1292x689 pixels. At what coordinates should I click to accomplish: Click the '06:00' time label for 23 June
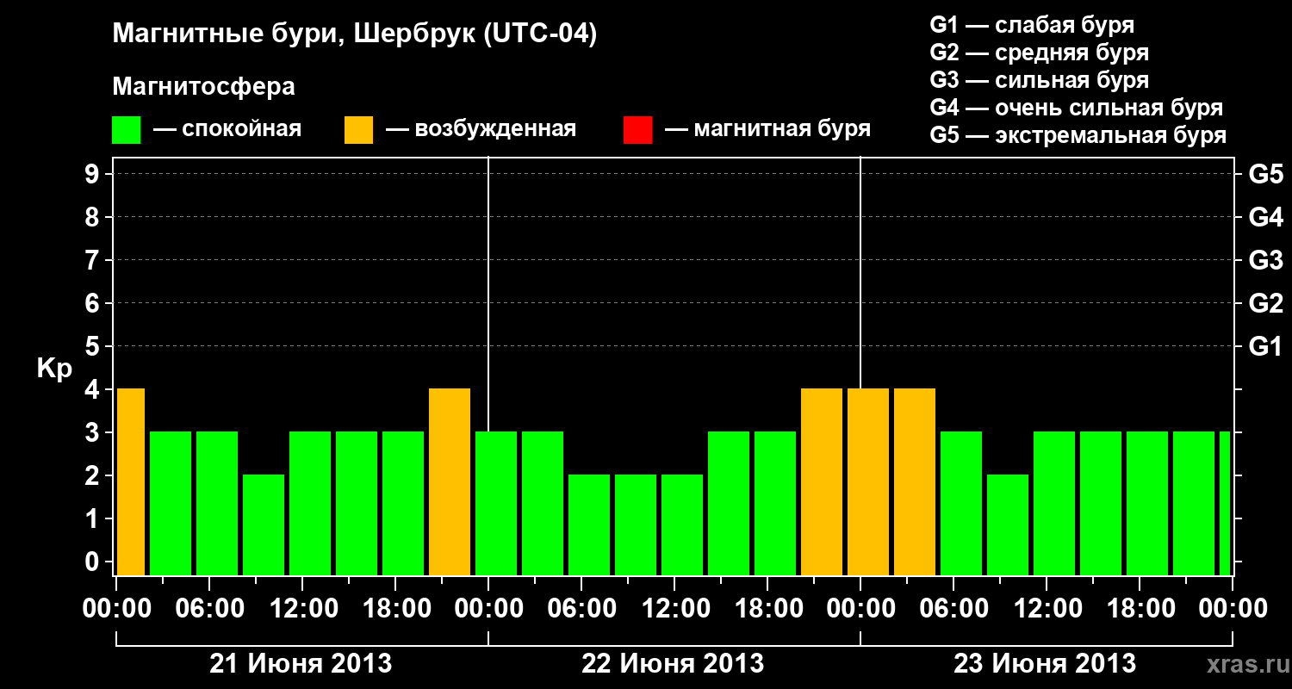coord(953,609)
